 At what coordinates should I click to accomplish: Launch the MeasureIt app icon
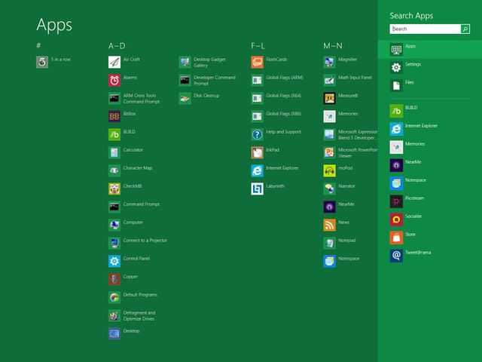[329, 99]
